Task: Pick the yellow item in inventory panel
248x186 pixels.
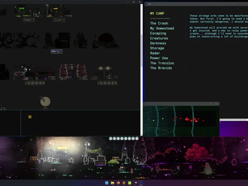Action: click(30, 117)
